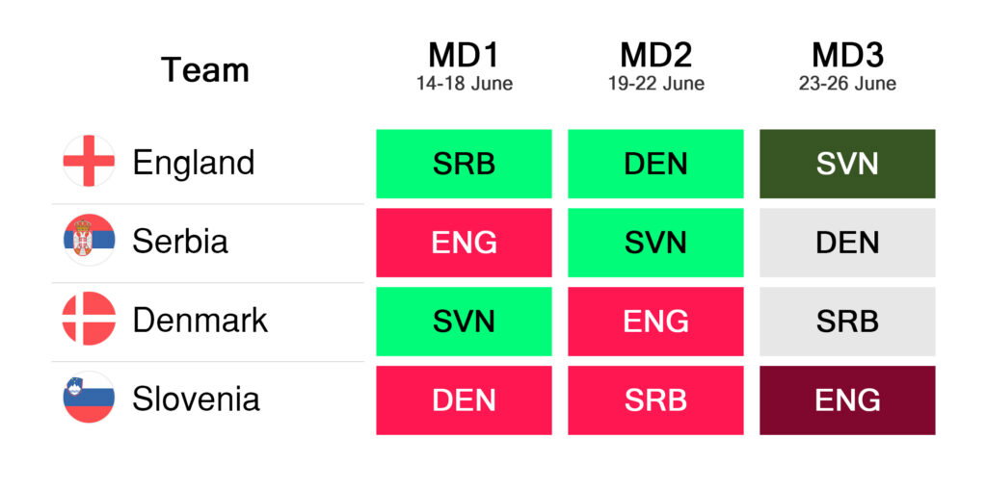
Task: Click the England flag icon
Action: (x=89, y=162)
